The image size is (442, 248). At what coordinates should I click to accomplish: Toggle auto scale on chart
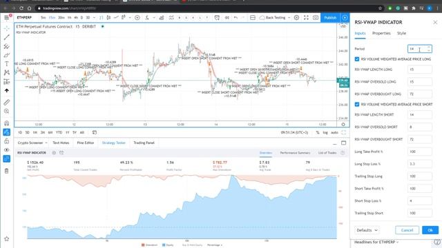click(334, 132)
